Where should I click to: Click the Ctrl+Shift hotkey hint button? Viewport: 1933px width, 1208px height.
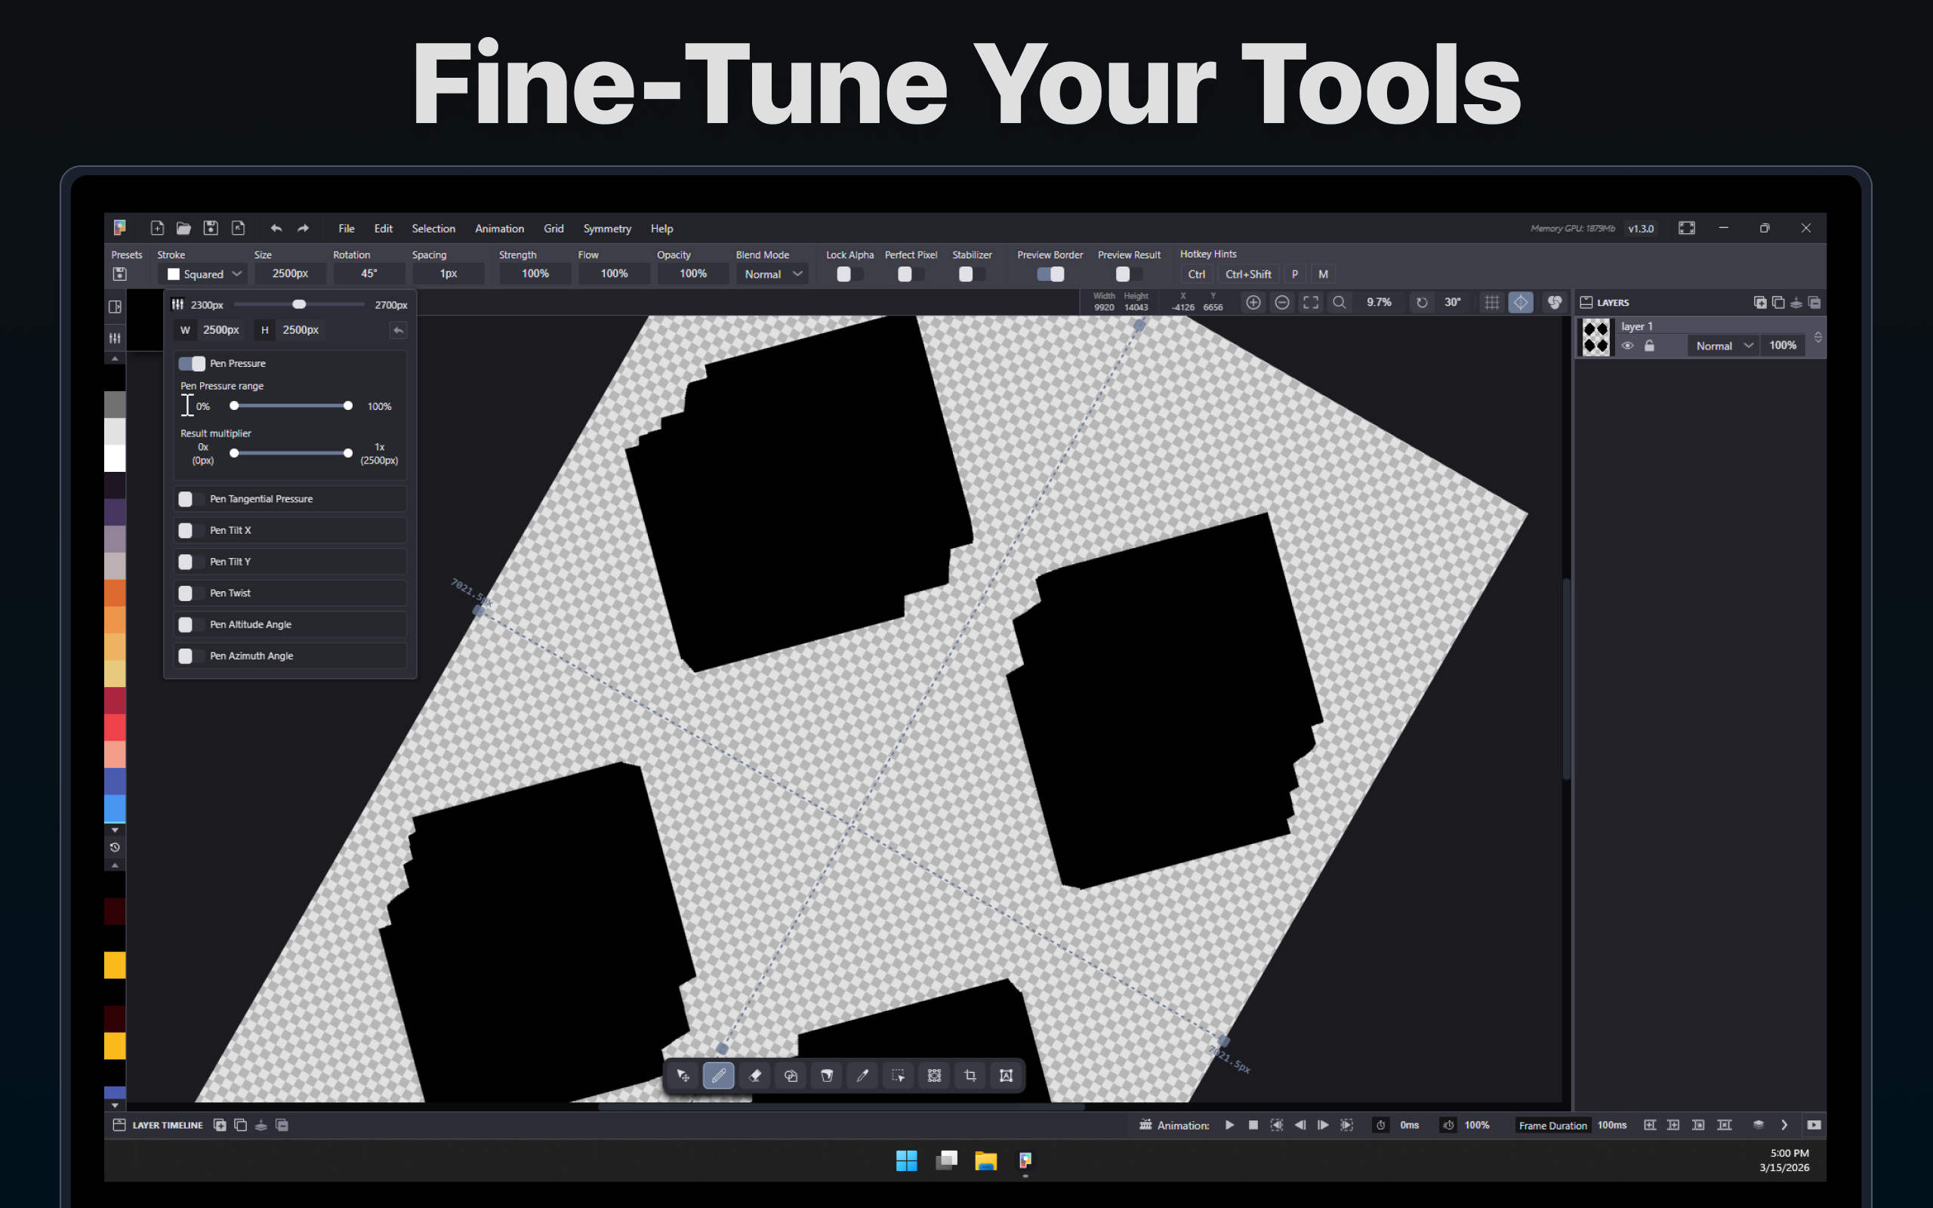point(1247,274)
